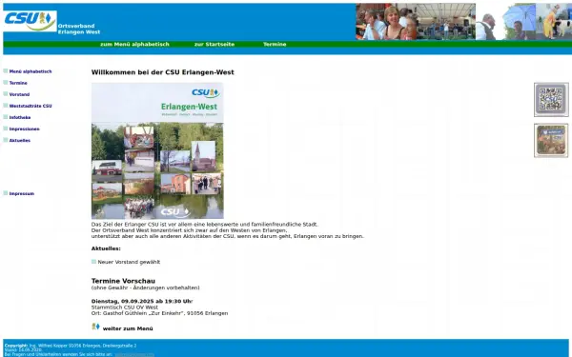Screen dimensions: 572x357
Task: Open the 'Termine' sidebar link
Action: click(18, 83)
